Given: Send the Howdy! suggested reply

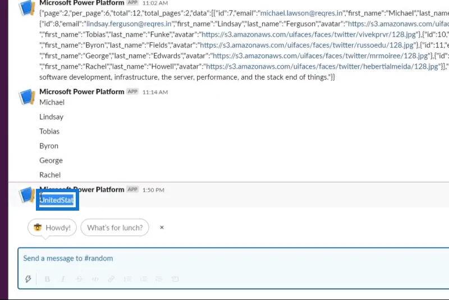Looking at the screenshot, I should click(52, 228).
